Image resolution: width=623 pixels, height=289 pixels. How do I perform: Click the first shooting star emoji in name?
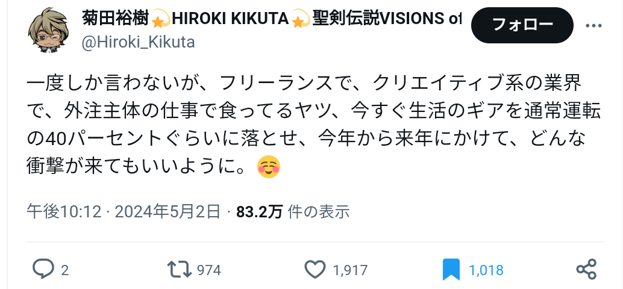[160, 19]
